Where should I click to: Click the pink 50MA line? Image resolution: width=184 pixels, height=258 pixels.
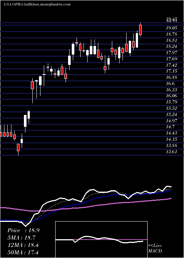point(86,207)
